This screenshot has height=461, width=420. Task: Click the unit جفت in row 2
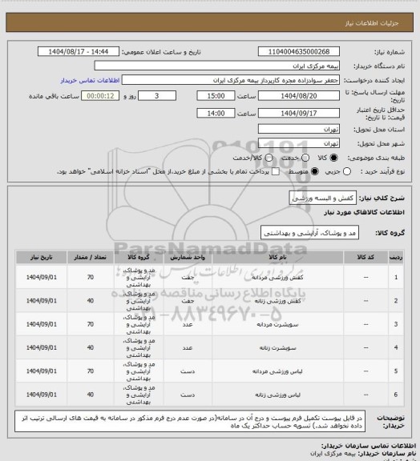coord(188,301)
